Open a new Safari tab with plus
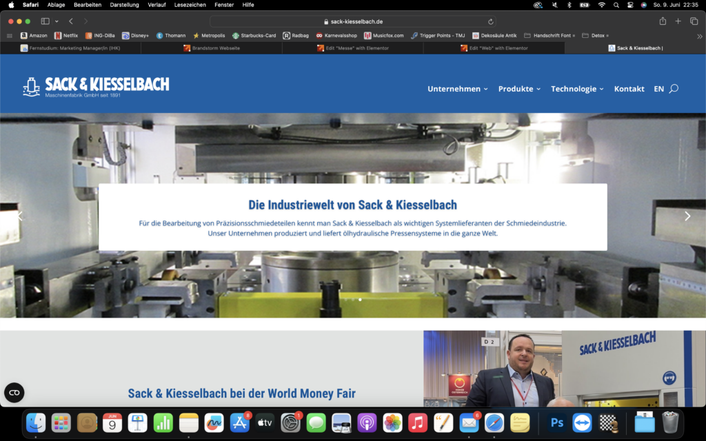Viewport: 706px width, 441px height. pyautogui.click(x=678, y=21)
